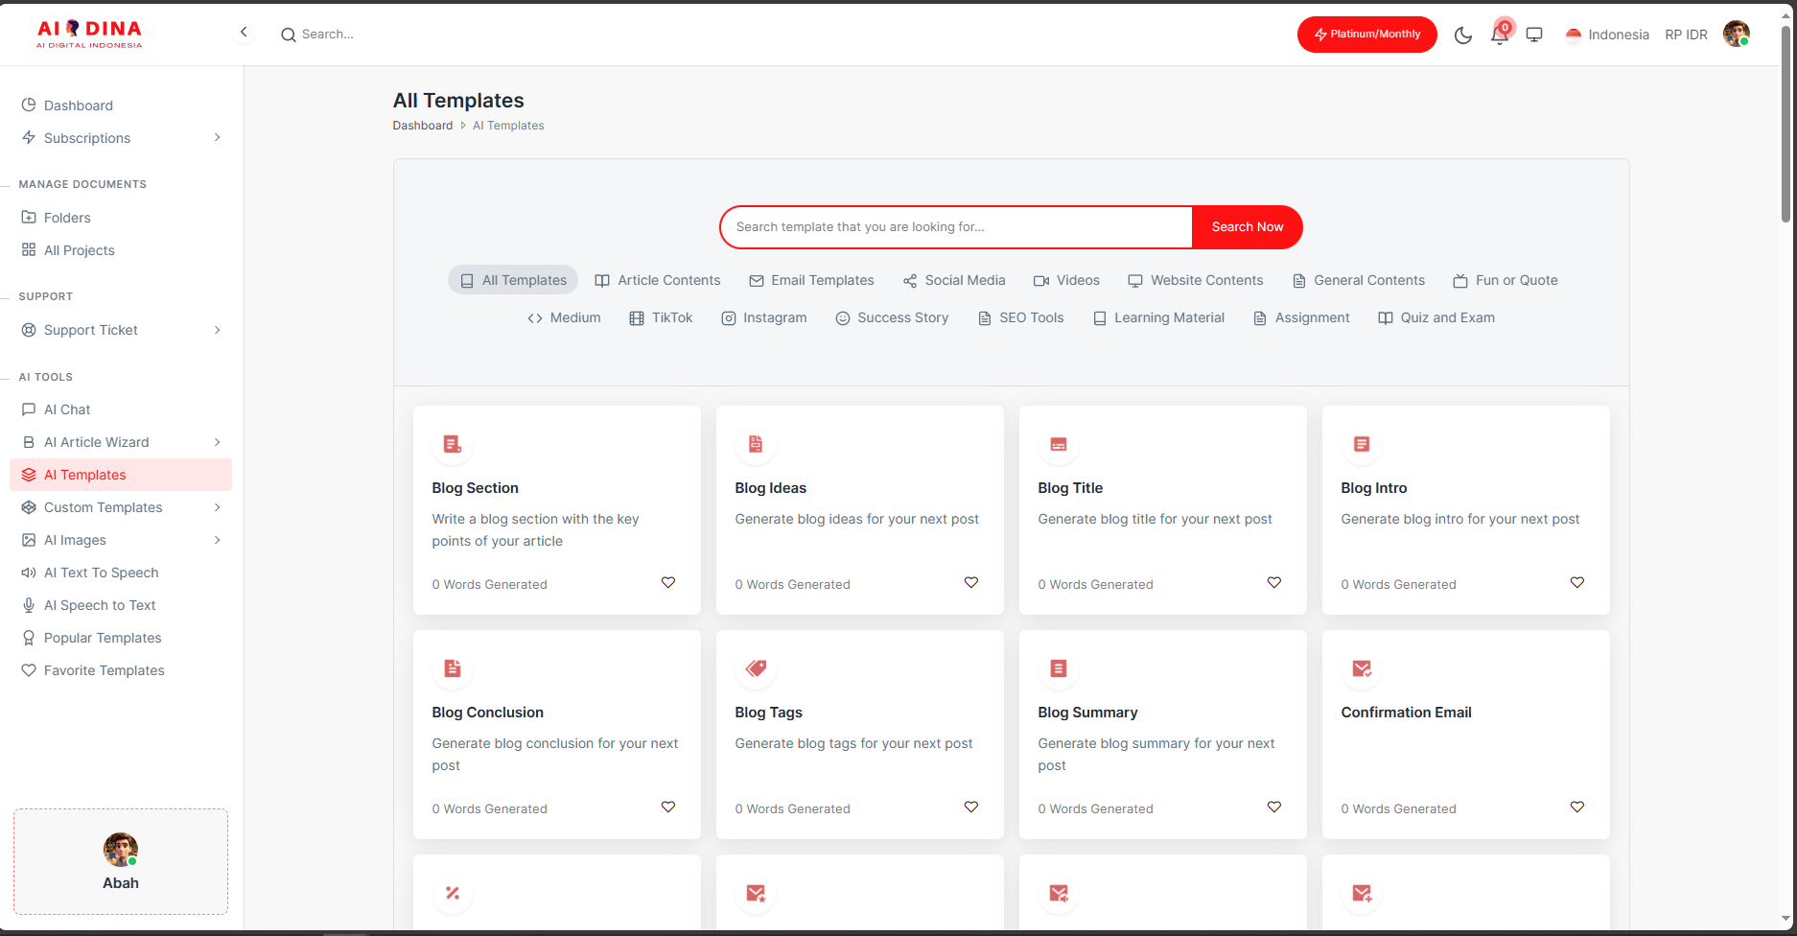Favorite the Blog Section template
The width and height of the screenshot is (1797, 936).
point(668,583)
